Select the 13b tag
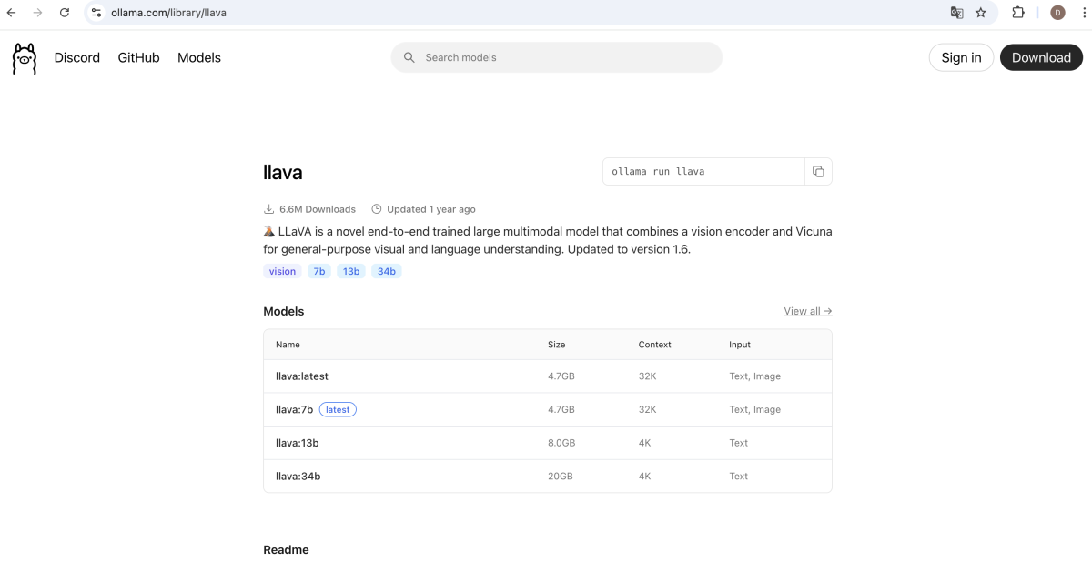Screen dimensions: 1092x562 tap(351, 271)
